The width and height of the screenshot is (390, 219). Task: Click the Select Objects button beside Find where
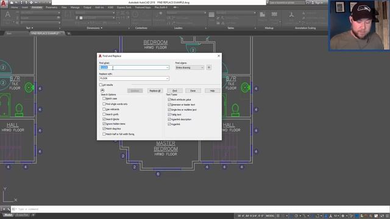pos(209,68)
